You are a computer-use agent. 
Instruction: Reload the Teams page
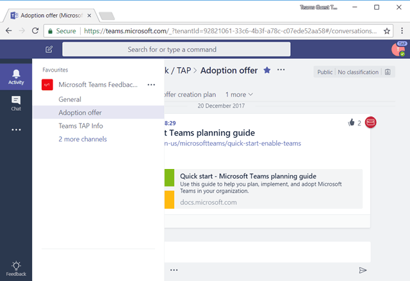coord(35,31)
